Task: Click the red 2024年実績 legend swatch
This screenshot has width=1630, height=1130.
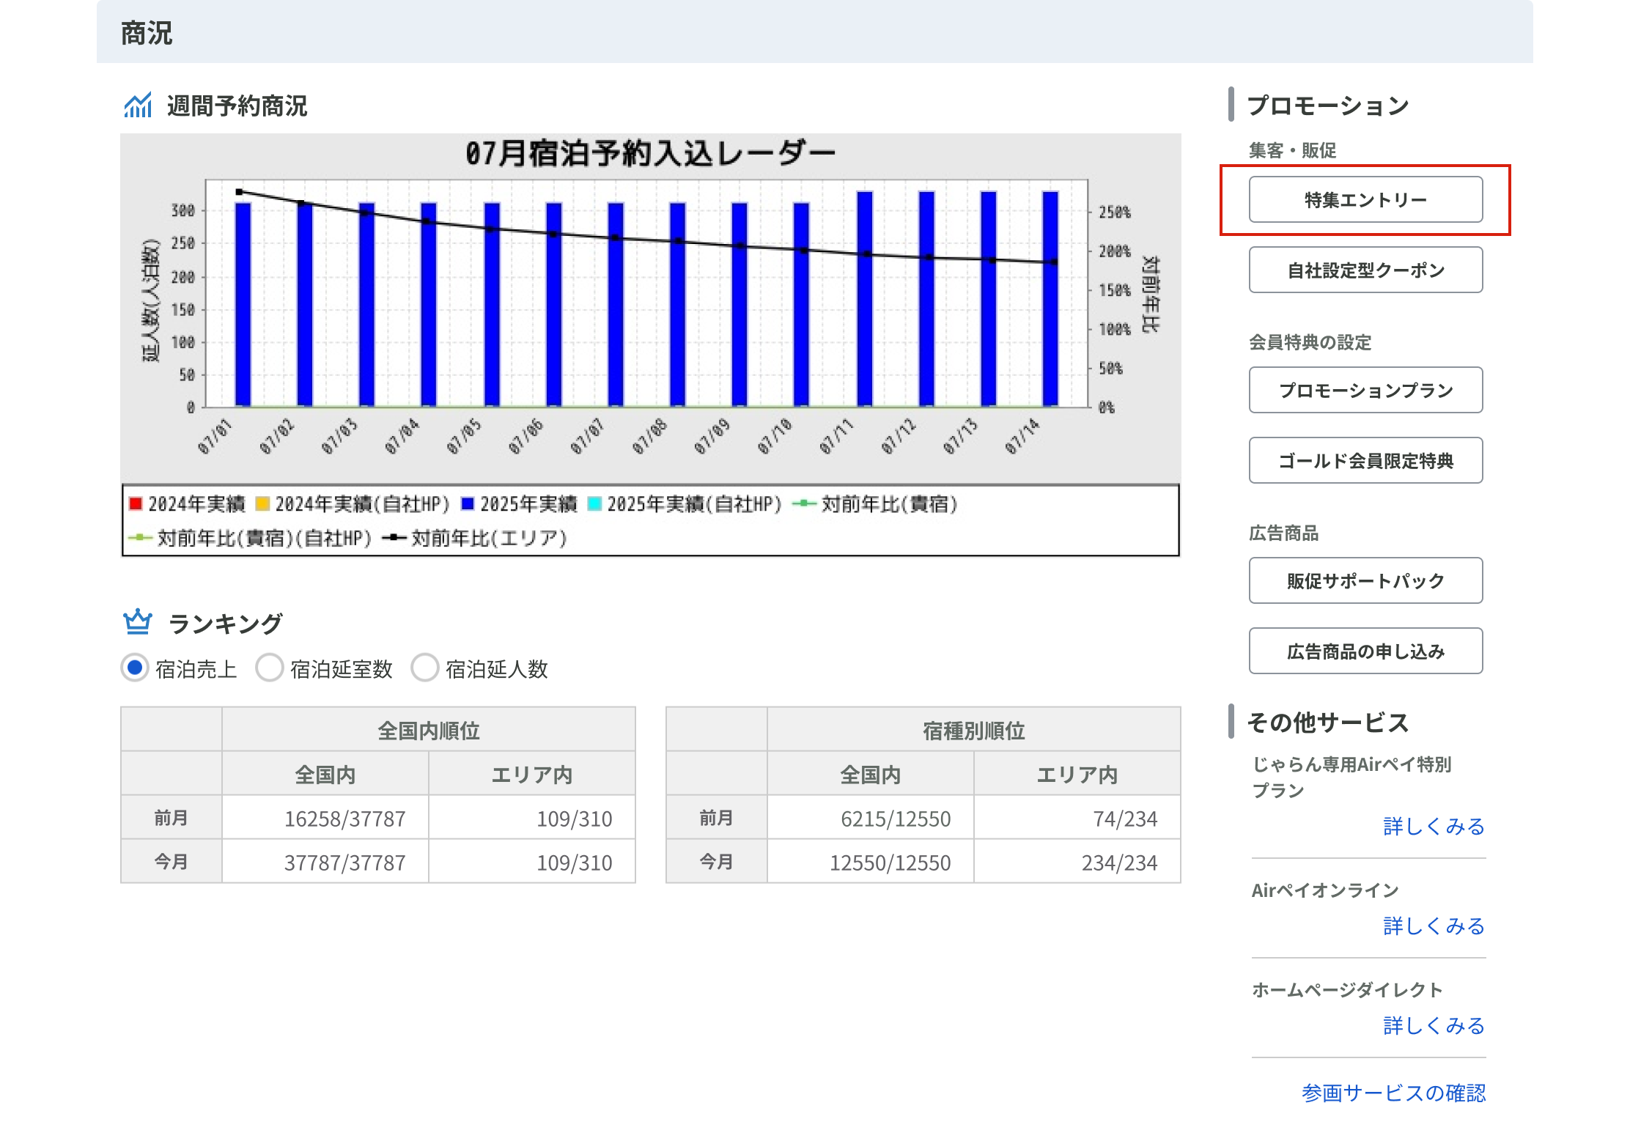Action: click(136, 503)
